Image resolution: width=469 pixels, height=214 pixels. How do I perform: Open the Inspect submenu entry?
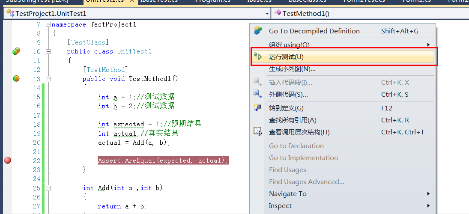pyautogui.click(x=280, y=206)
